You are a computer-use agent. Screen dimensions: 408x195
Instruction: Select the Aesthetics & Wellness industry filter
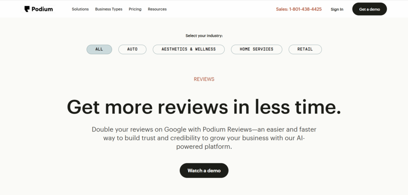pos(188,49)
